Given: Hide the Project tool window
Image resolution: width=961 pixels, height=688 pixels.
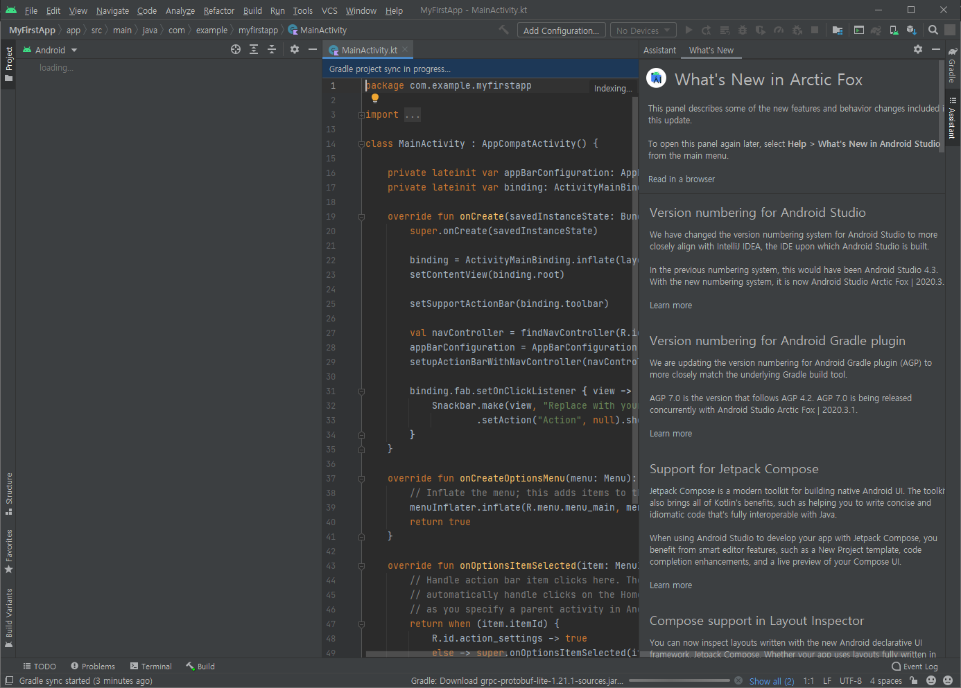Looking at the screenshot, I should tap(313, 49).
